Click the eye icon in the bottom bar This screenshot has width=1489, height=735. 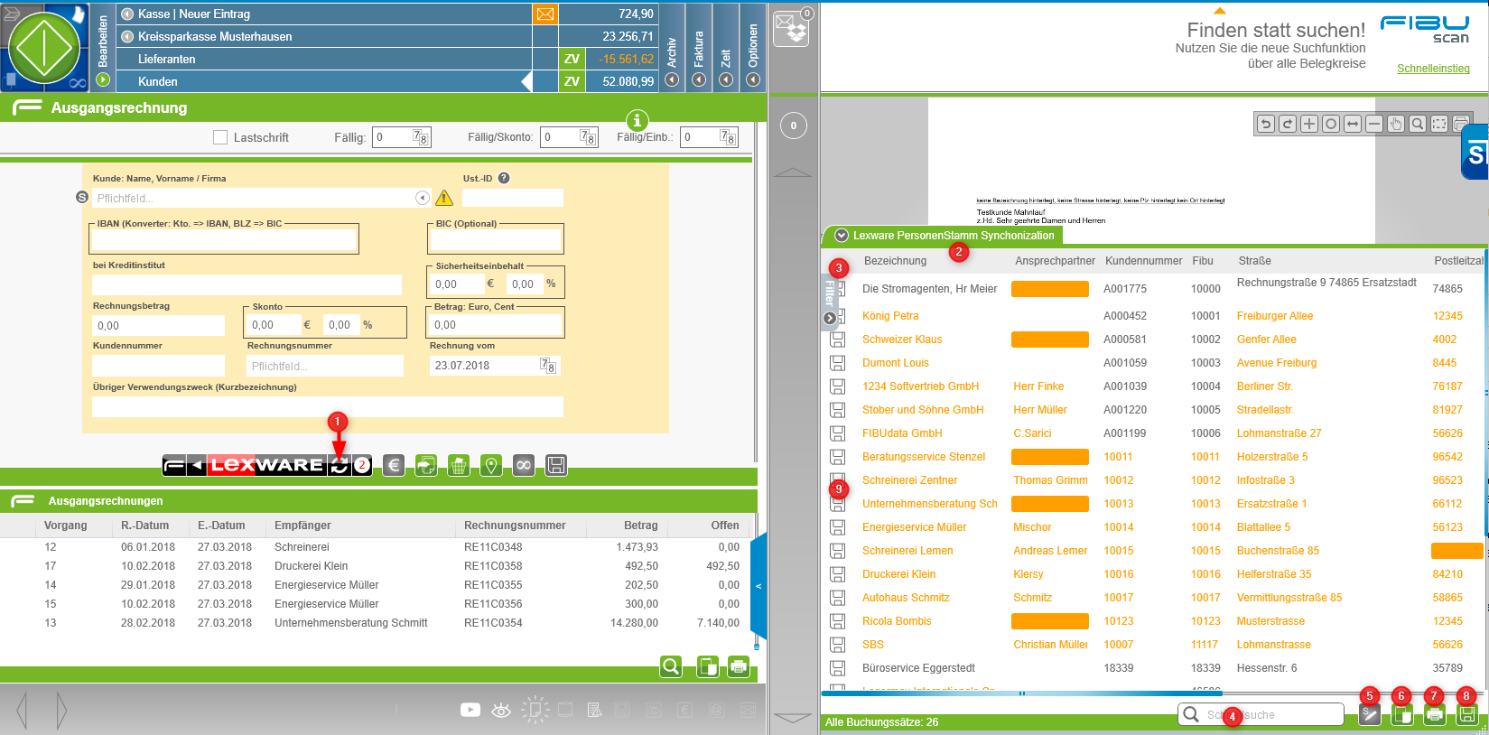[x=501, y=711]
